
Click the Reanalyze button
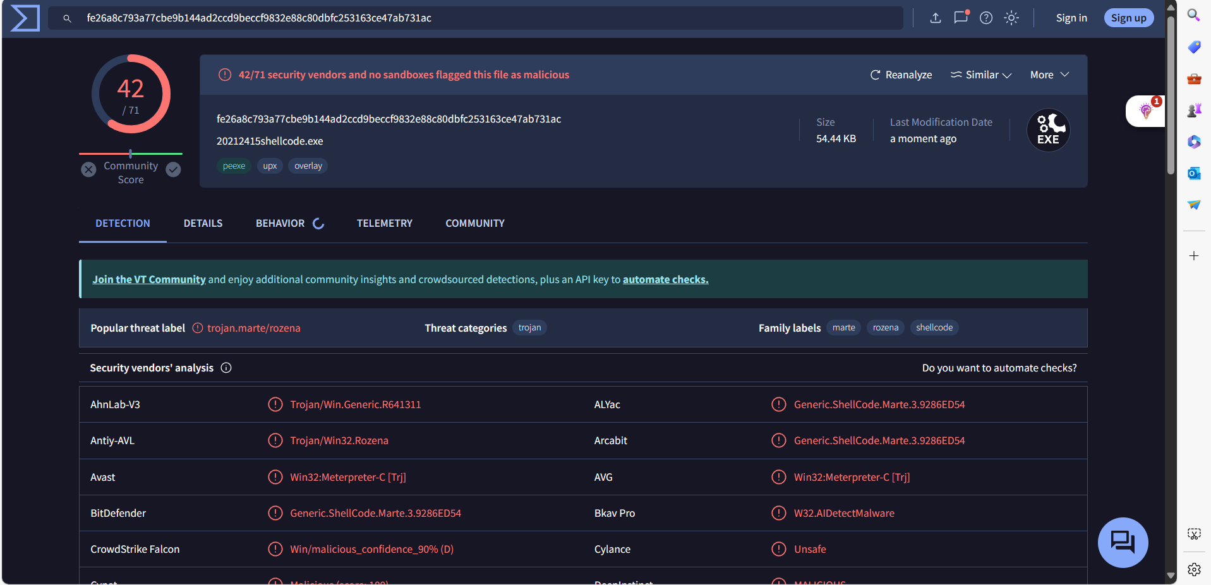tap(901, 75)
